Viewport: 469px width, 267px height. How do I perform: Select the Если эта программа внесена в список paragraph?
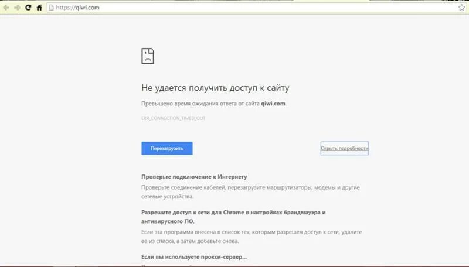[252, 237]
